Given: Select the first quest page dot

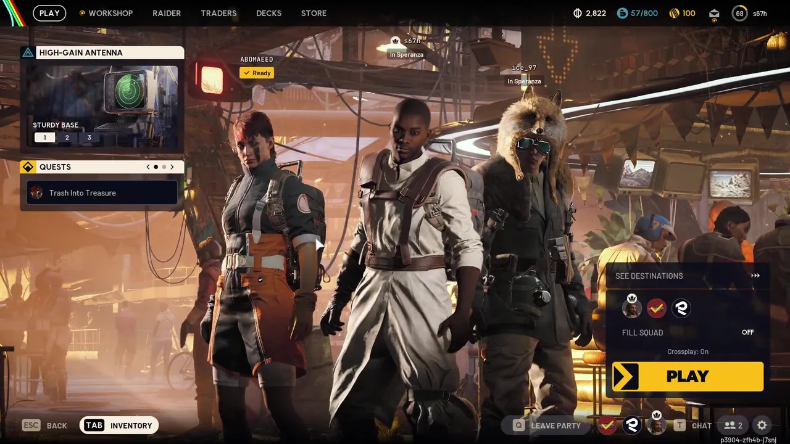Looking at the screenshot, I should [156, 166].
